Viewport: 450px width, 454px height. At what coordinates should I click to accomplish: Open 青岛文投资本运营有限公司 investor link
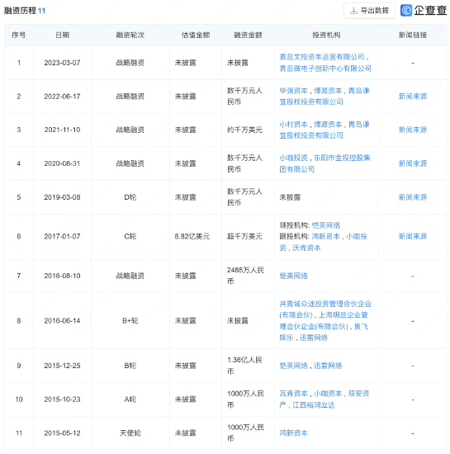(x=322, y=57)
